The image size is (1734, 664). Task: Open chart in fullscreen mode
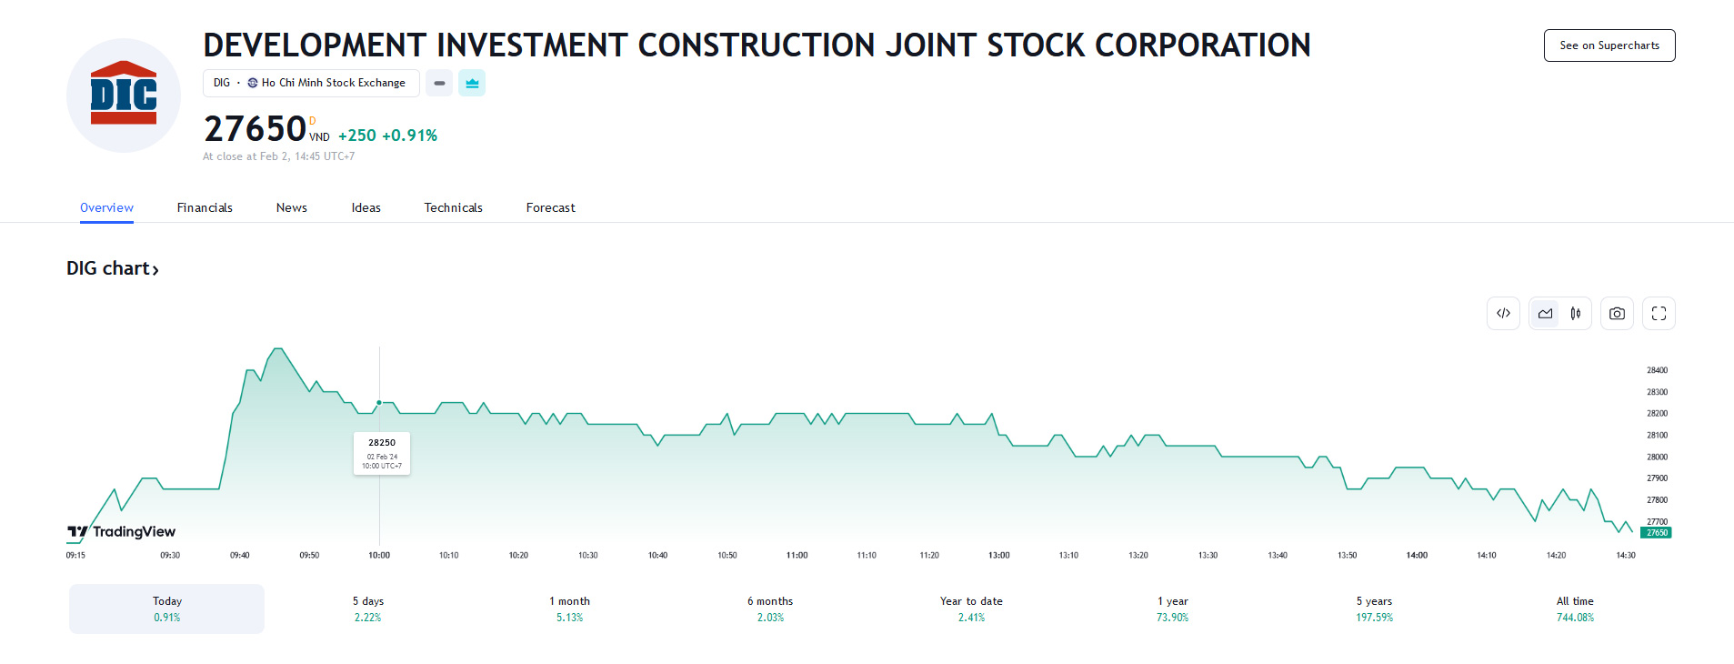[1659, 314]
